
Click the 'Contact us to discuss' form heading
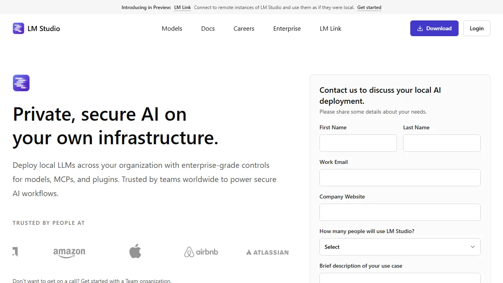pyautogui.click(x=380, y=96)
